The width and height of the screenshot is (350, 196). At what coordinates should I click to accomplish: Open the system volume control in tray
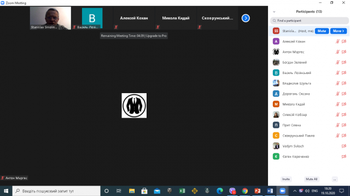[x=307, y=191]
